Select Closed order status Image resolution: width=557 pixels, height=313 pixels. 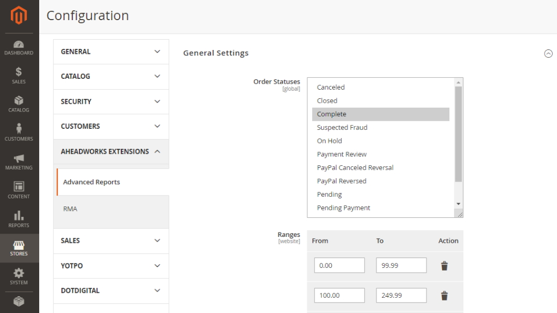(380, 101)
